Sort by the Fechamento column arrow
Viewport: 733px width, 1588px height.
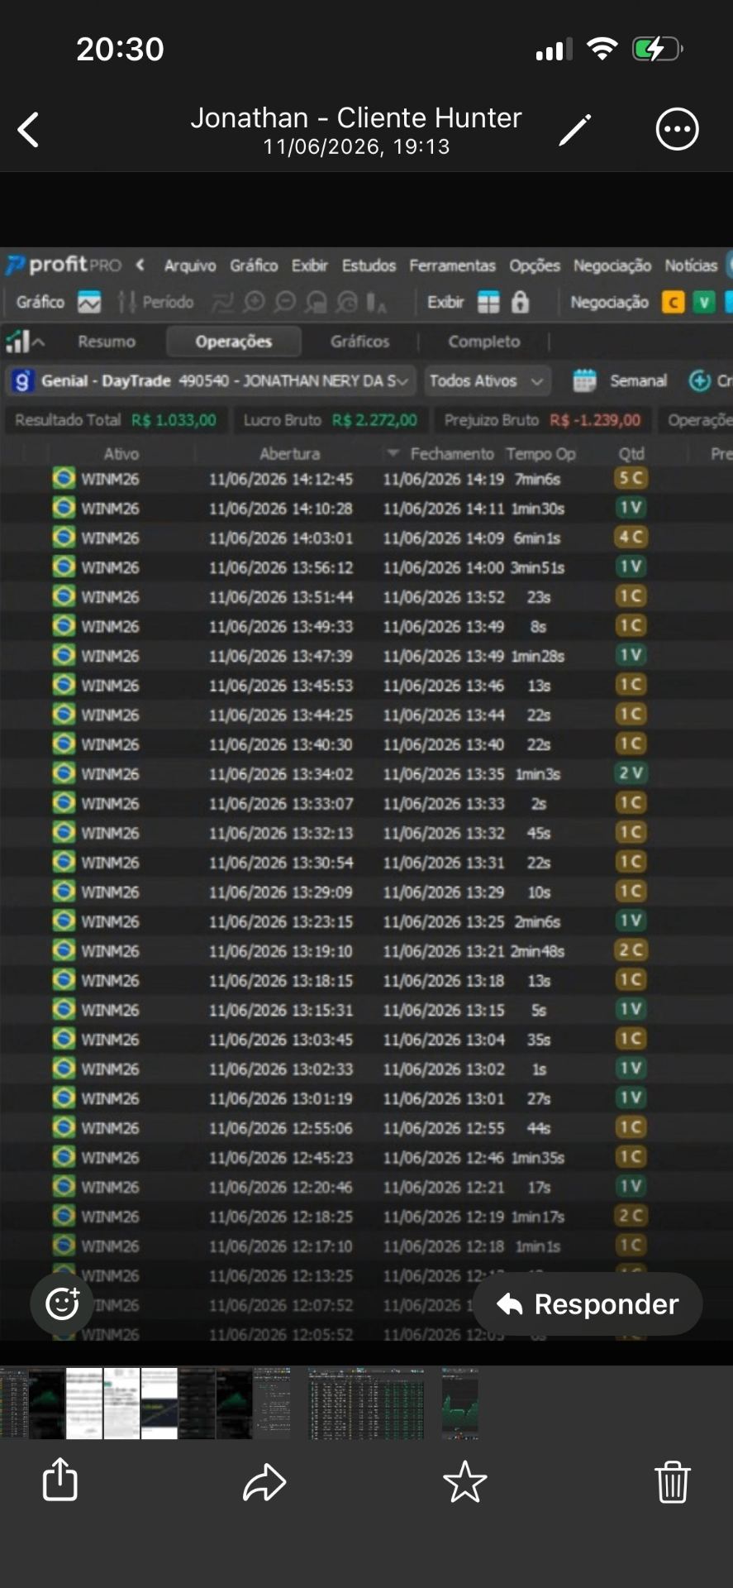[x=393, y=453]
